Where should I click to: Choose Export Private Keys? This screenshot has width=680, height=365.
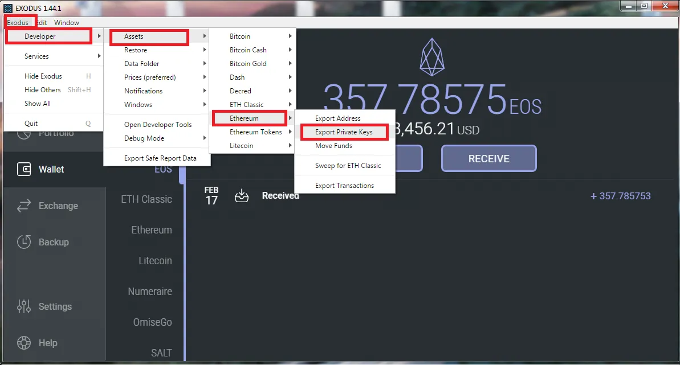[344, 132]
